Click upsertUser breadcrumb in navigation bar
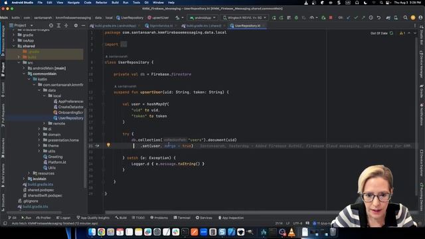425x239 pixels. 158,18
